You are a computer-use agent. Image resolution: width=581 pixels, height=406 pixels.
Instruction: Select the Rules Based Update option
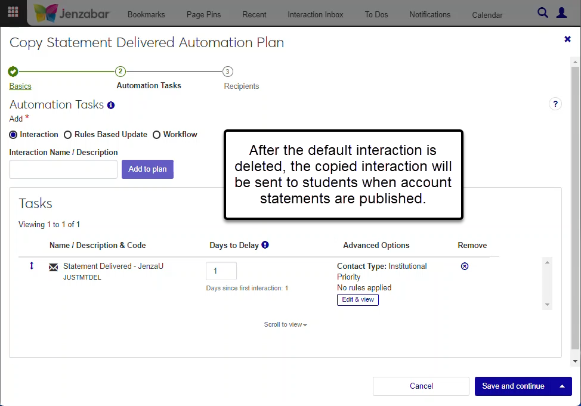pos(68,135)
